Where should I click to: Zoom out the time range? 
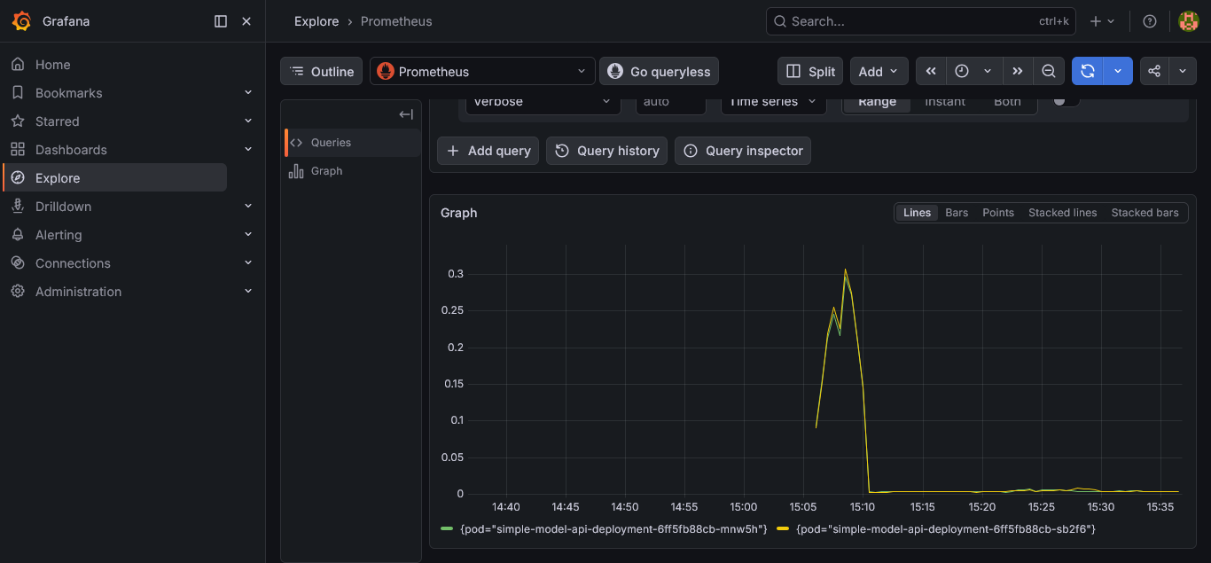point(1048,72)
